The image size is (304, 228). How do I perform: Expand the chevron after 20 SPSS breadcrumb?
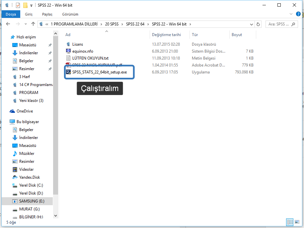click(x=122, y=24)
